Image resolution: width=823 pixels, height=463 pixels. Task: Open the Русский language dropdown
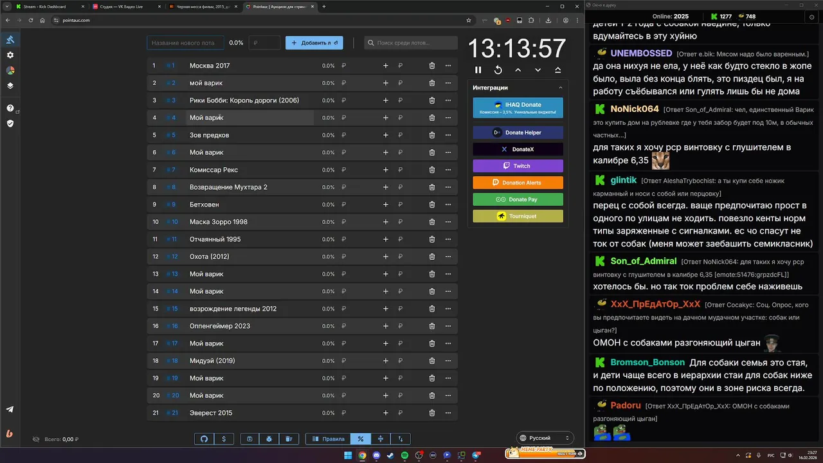click(545, 438)
